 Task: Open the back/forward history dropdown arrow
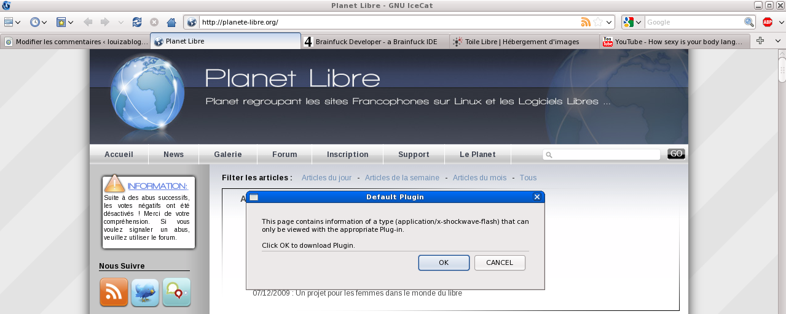pos(120,23)
